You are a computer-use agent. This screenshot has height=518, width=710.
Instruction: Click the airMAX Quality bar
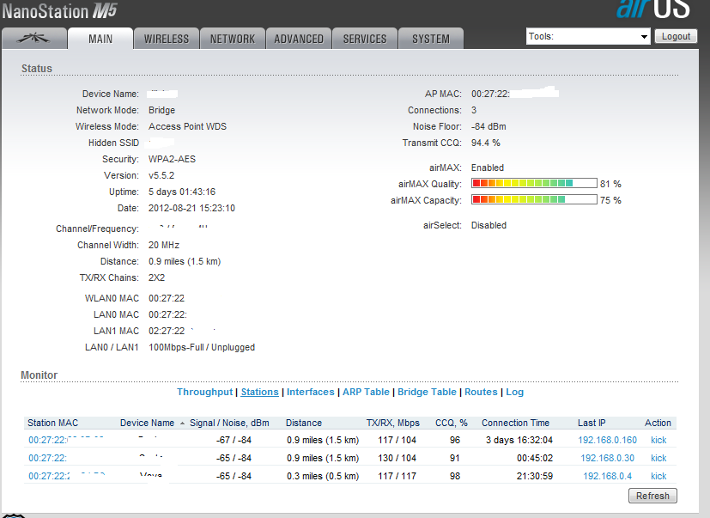[x=534, y=183]
